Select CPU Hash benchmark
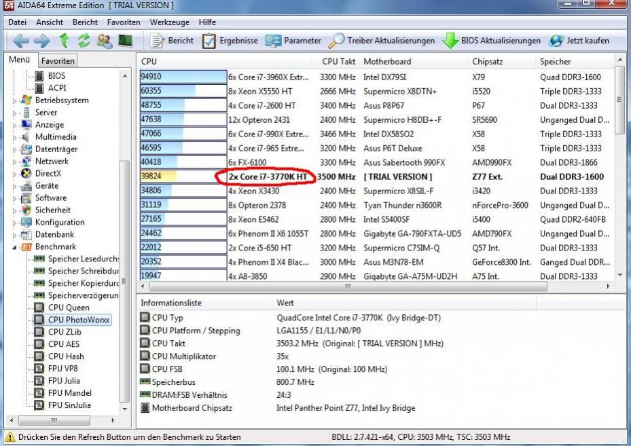631x446 pixels. pos(59,356)
